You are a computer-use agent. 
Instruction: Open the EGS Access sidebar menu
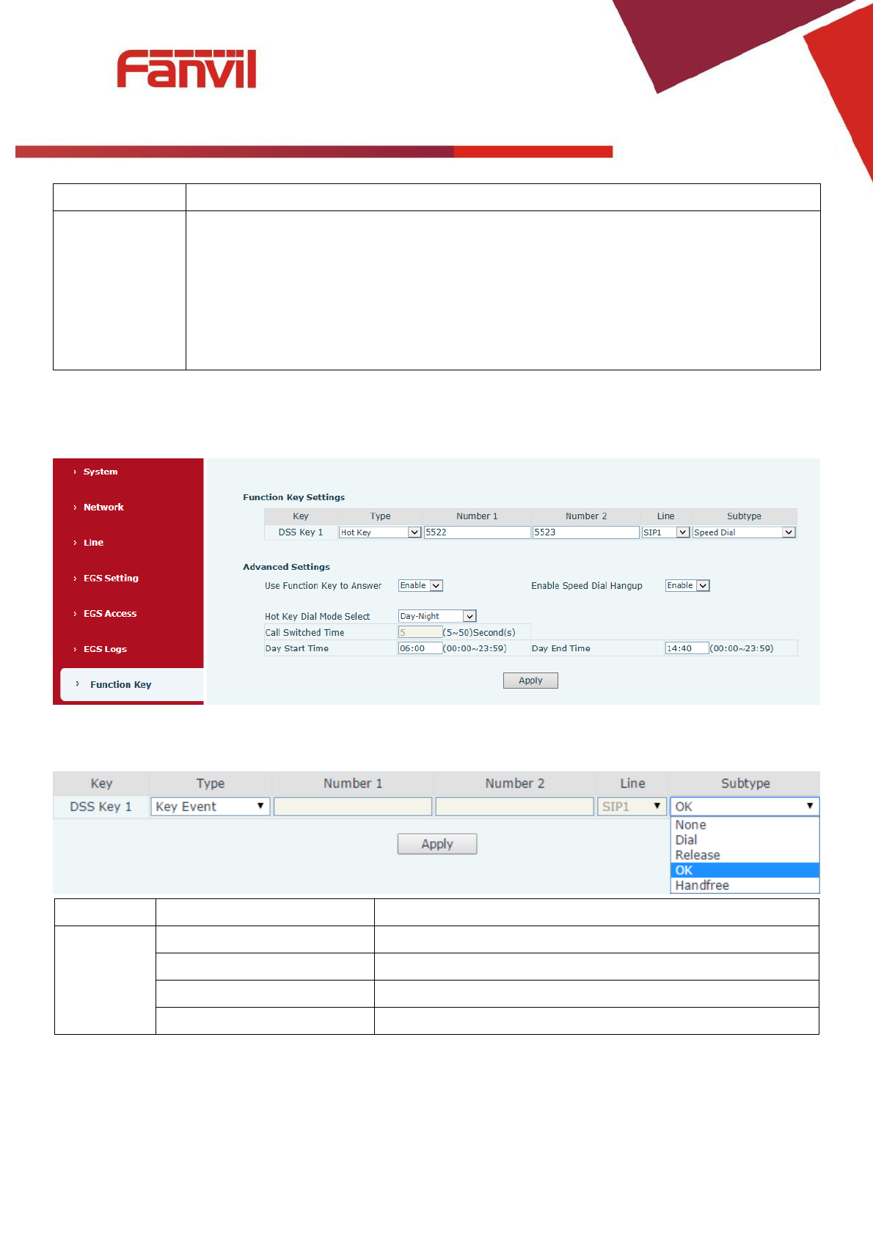110,613
